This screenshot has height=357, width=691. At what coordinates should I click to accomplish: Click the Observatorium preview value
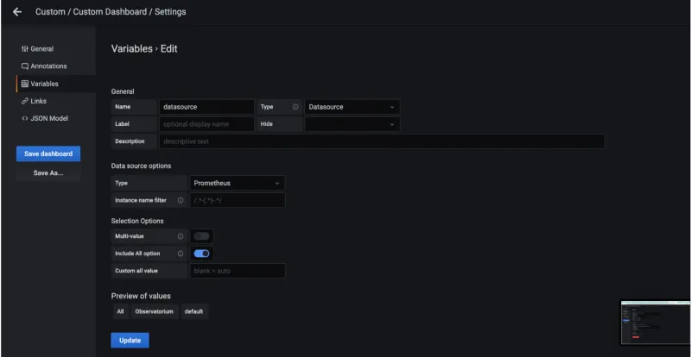[x=155, y=311]
